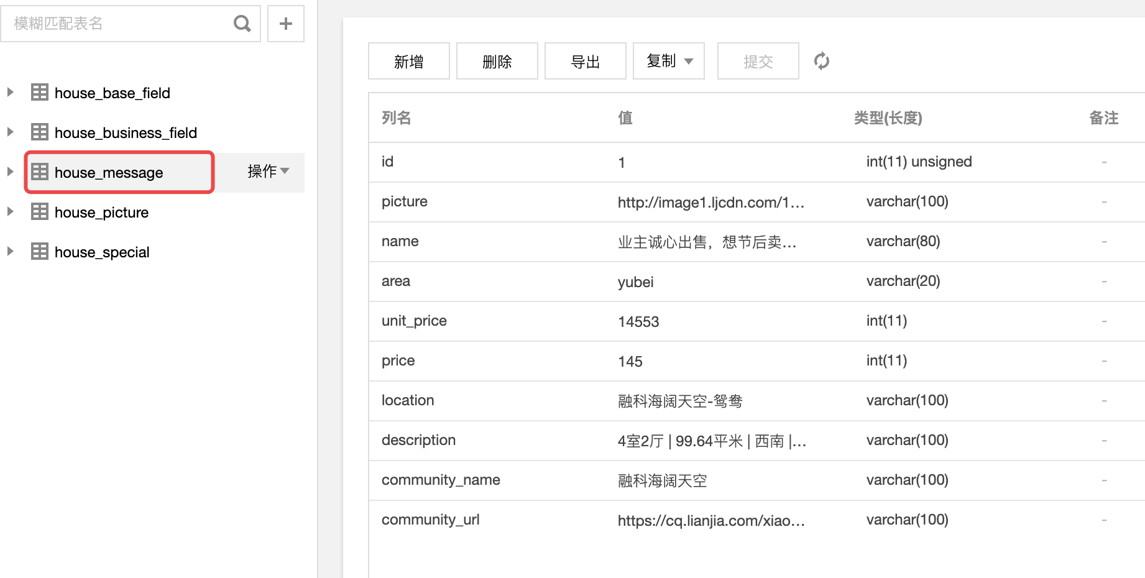Click the price column name cell
This screenshot has width=1145, height=578.
coord(398,360)
